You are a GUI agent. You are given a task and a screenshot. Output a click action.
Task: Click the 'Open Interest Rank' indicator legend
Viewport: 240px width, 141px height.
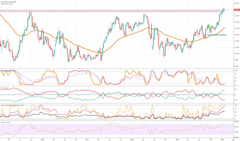[x=12, y=105]
